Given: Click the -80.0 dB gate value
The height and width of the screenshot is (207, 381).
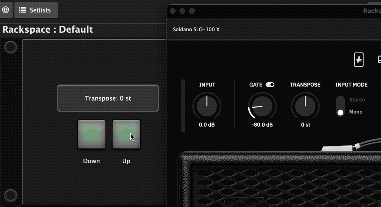Looking at the screenshot, I should click(262, 125).
